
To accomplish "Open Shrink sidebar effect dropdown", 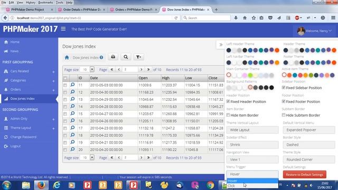I will [252, 145].
